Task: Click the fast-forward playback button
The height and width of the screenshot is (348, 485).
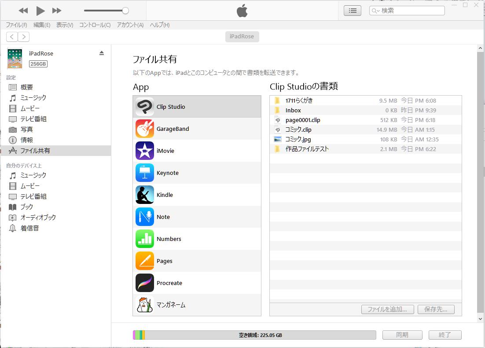Action: pos(57,11)
